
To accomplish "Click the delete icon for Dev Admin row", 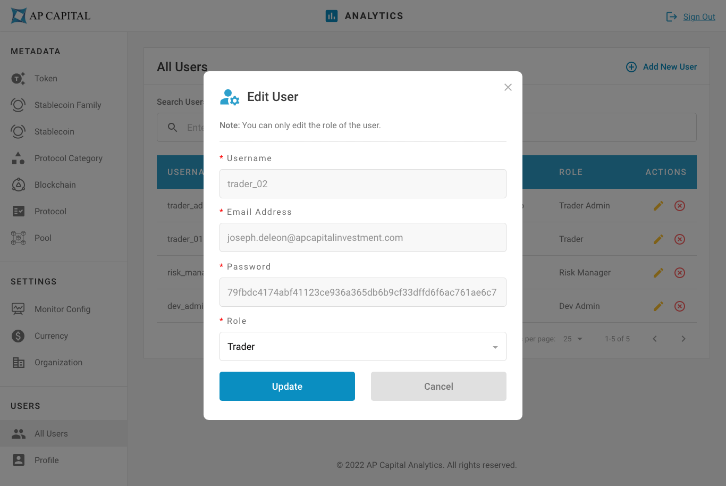I will point(680,306).
